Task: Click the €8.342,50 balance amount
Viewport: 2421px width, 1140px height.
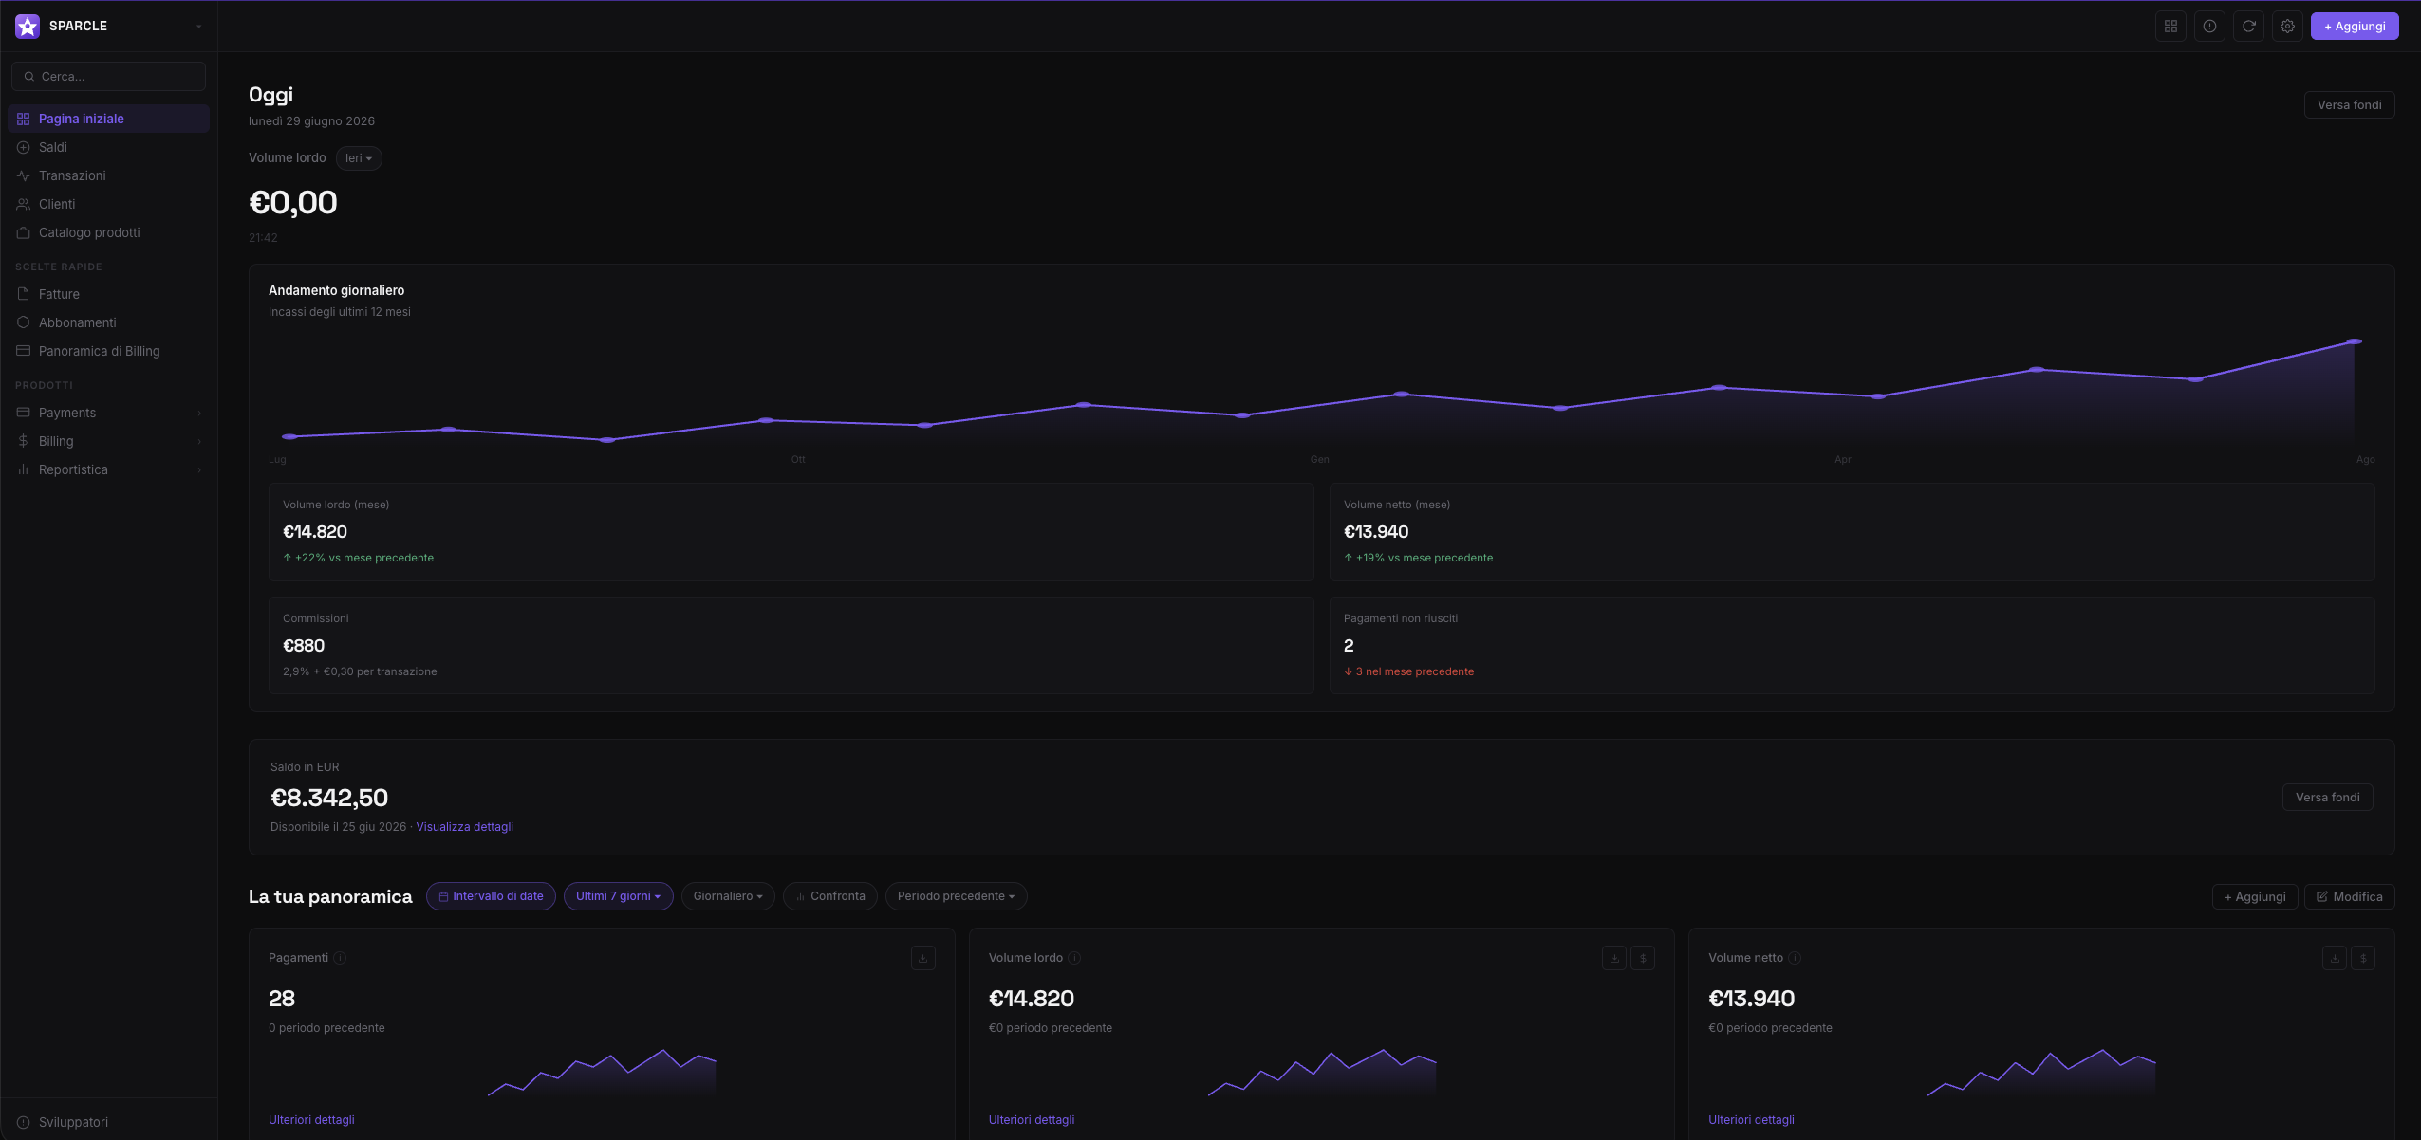Action: (x=329, y=799)
